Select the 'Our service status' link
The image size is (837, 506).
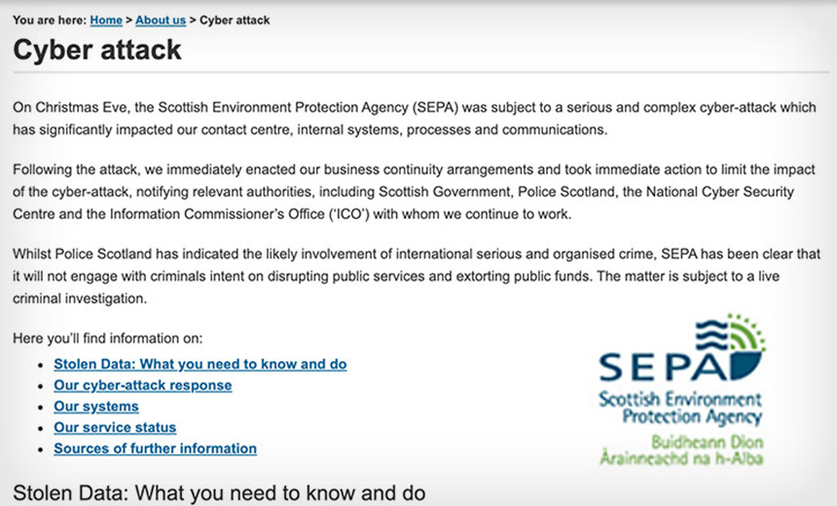(x=115, y=427)
